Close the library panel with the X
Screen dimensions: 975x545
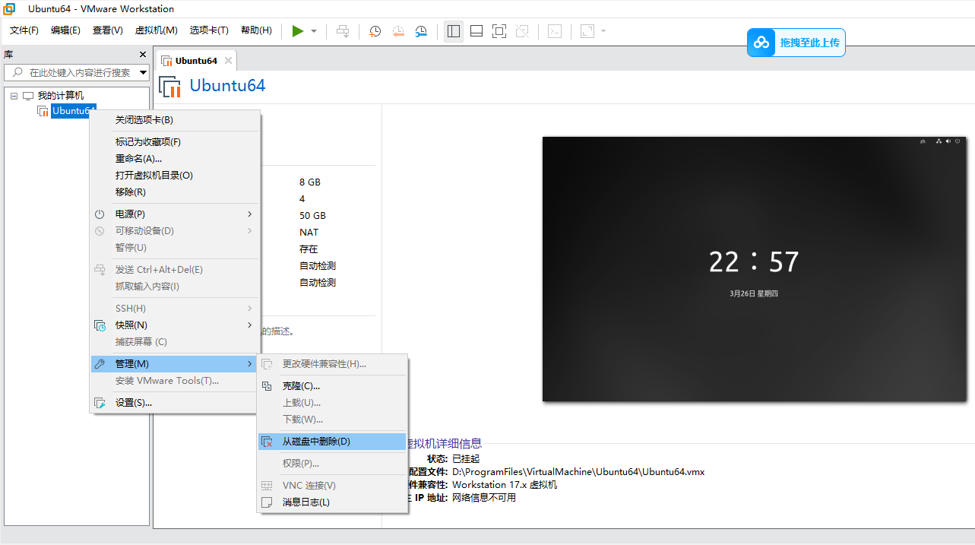[x=143, y=55]
